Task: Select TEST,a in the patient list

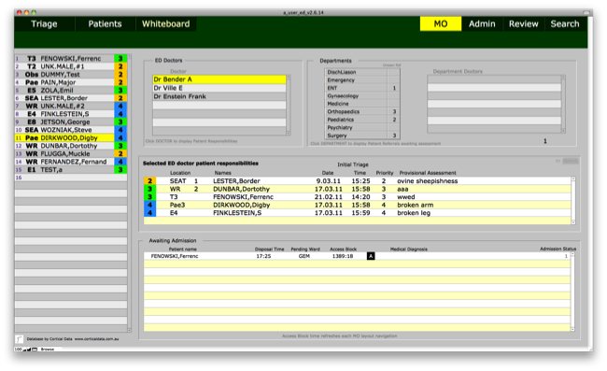Action: tap(71, 170)
